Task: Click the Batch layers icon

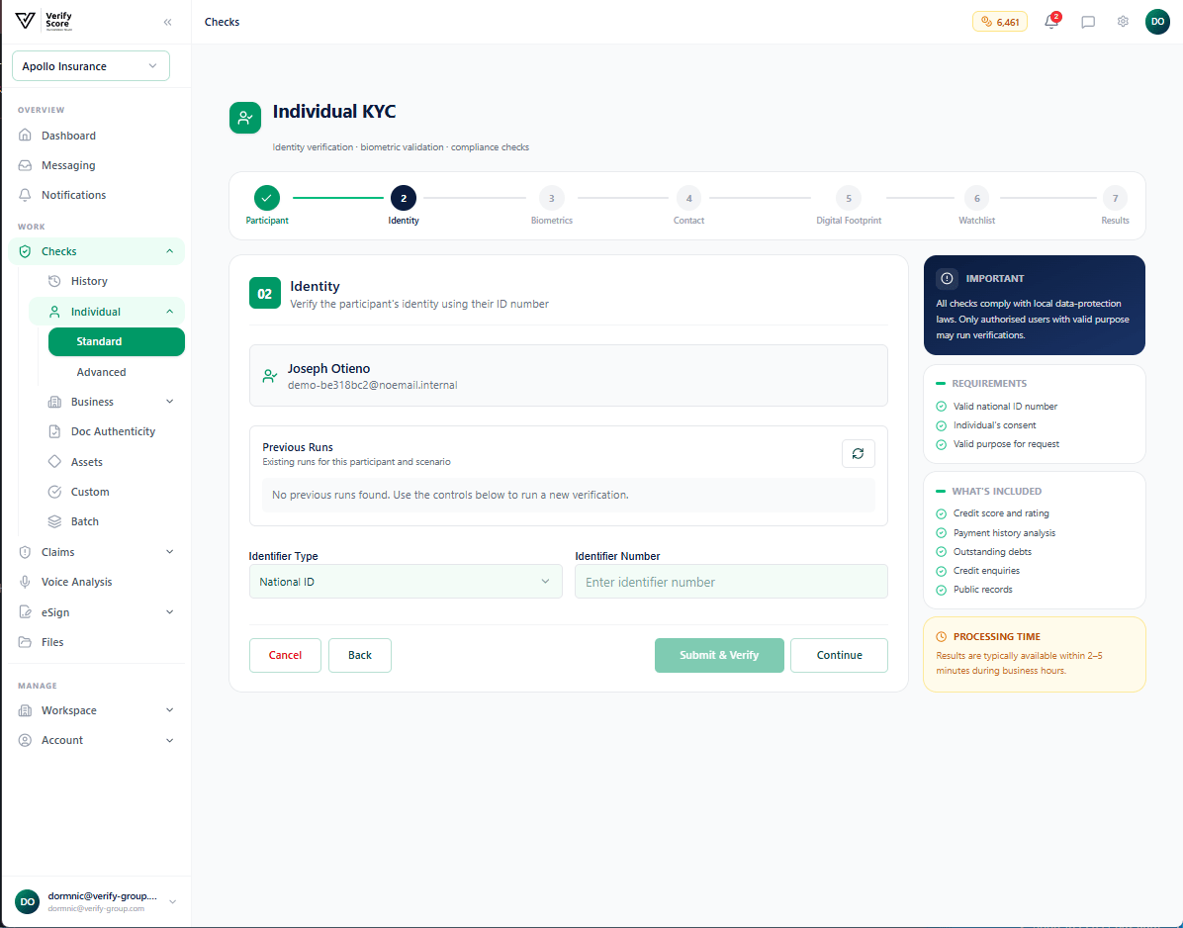Action: [54, 521]
